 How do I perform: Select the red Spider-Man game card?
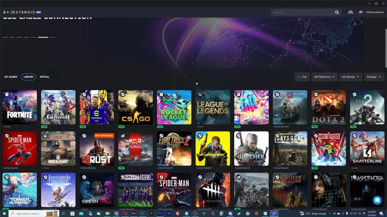pos(20,148)
